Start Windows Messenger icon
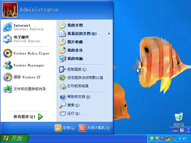 (x=7, y=65)
